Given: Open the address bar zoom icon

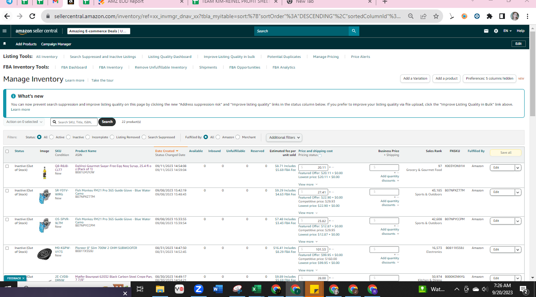Looking at the screenshot, I should click(411, 16).
